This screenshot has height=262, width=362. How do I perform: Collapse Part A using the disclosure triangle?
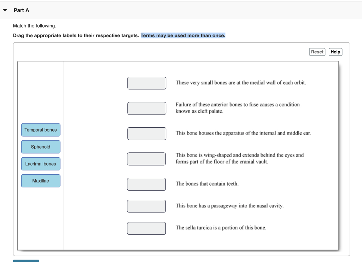coord(5,10)
